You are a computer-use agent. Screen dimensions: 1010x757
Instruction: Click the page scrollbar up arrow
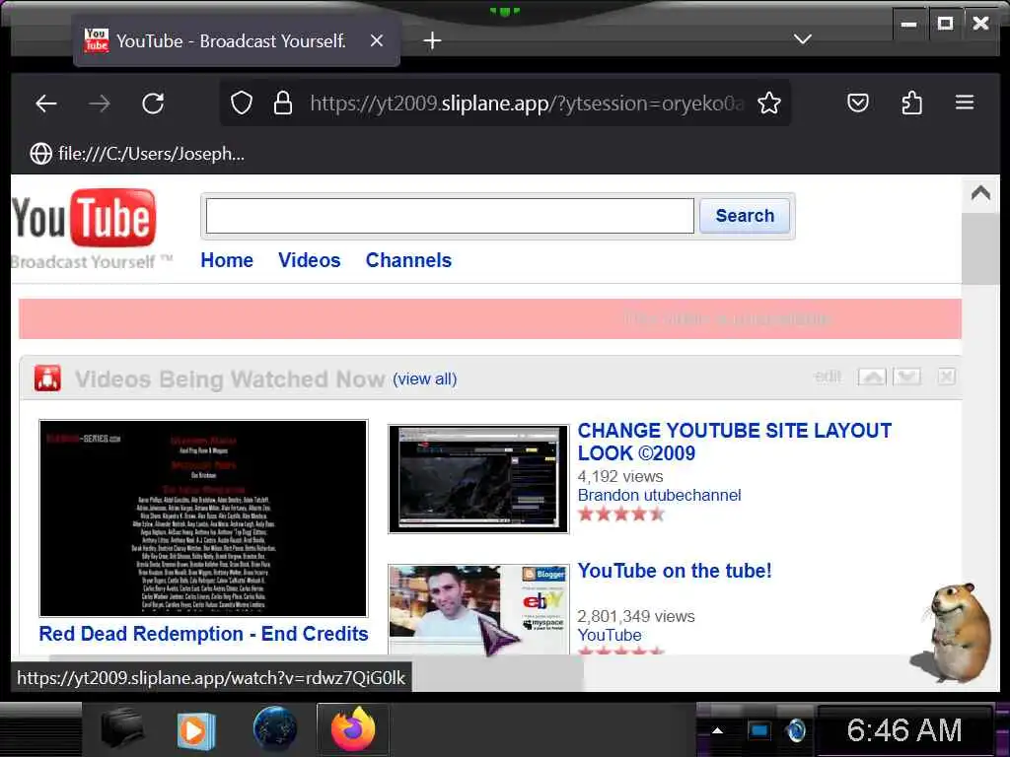980,193
